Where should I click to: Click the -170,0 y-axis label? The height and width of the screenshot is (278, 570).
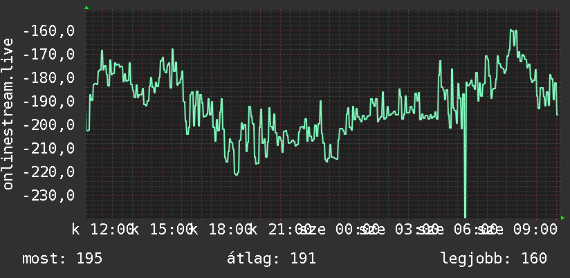pyautogui.click(x=48, y=55)
